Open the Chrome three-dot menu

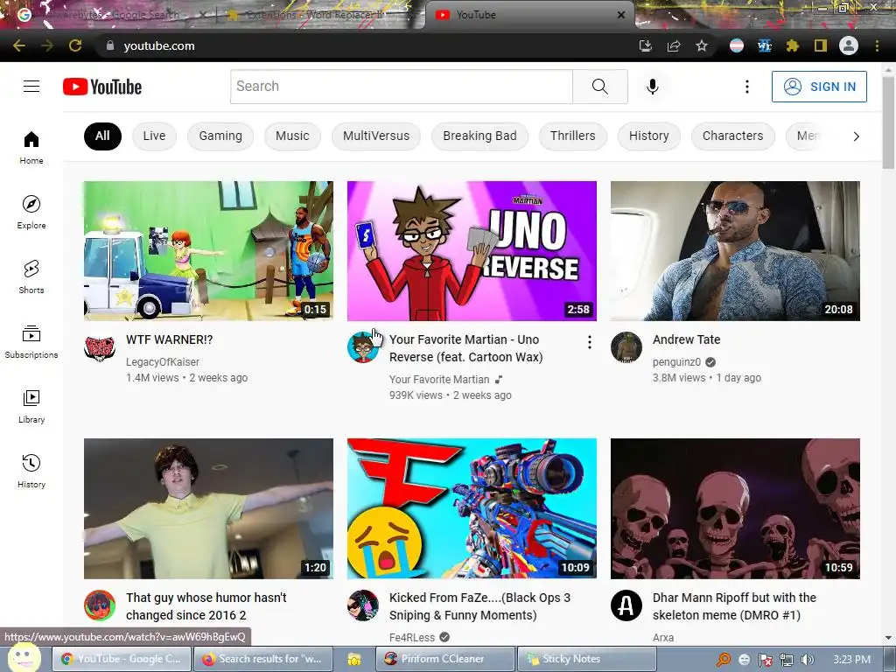coord(877,45)
